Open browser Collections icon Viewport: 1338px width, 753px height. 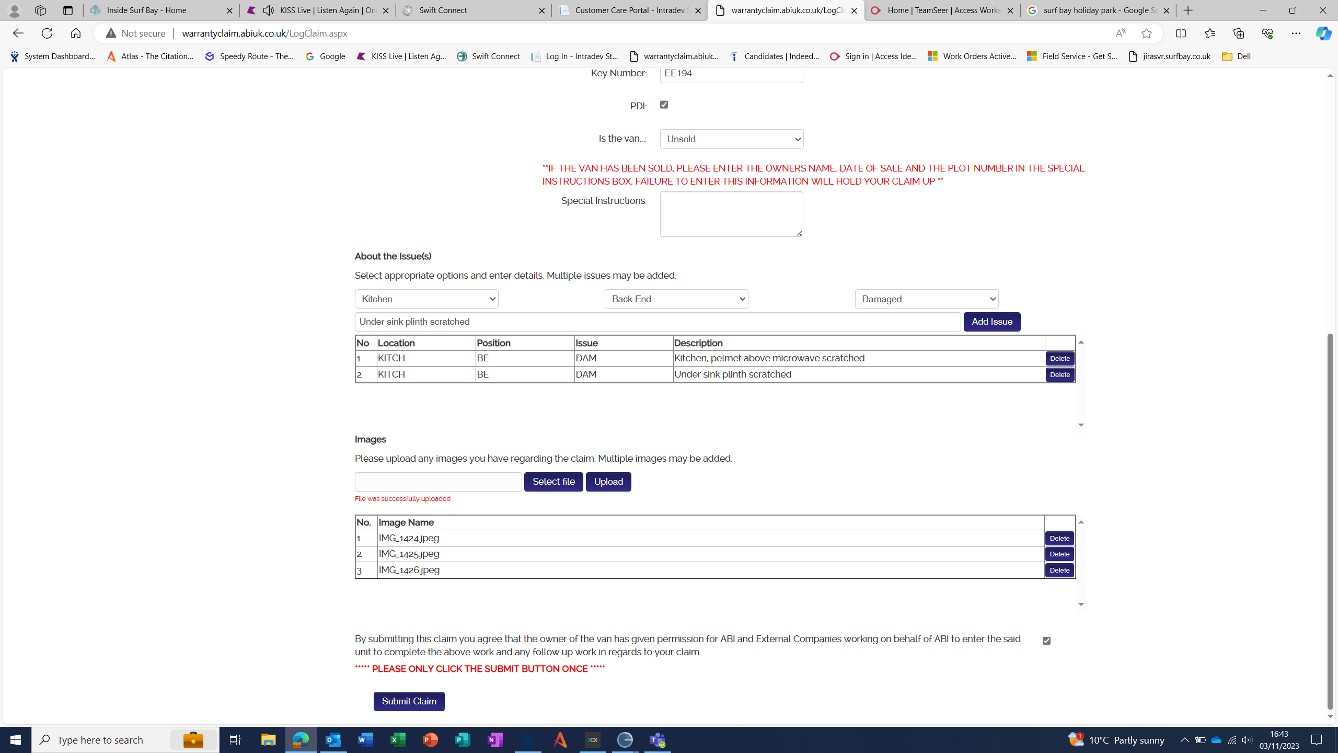pyautogui.click(x=1239, y=33)
